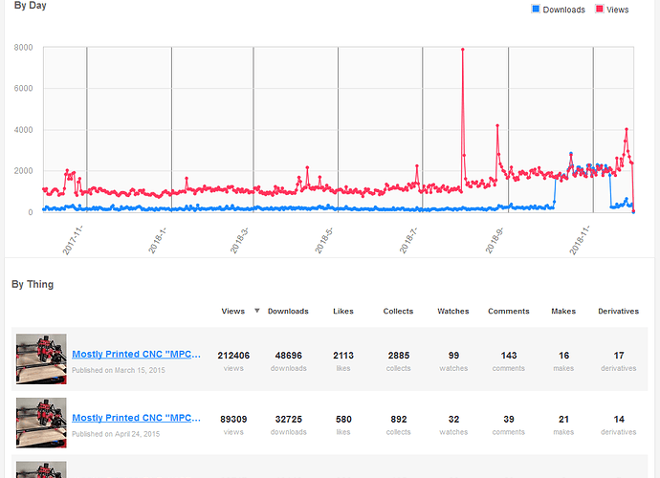Sort table by Makes column header
This screenshot has height=478, width=660.
tap(563, 311)
